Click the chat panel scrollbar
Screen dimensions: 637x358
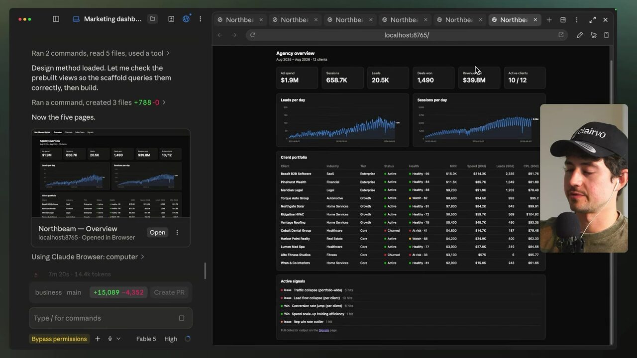(205, 271)
